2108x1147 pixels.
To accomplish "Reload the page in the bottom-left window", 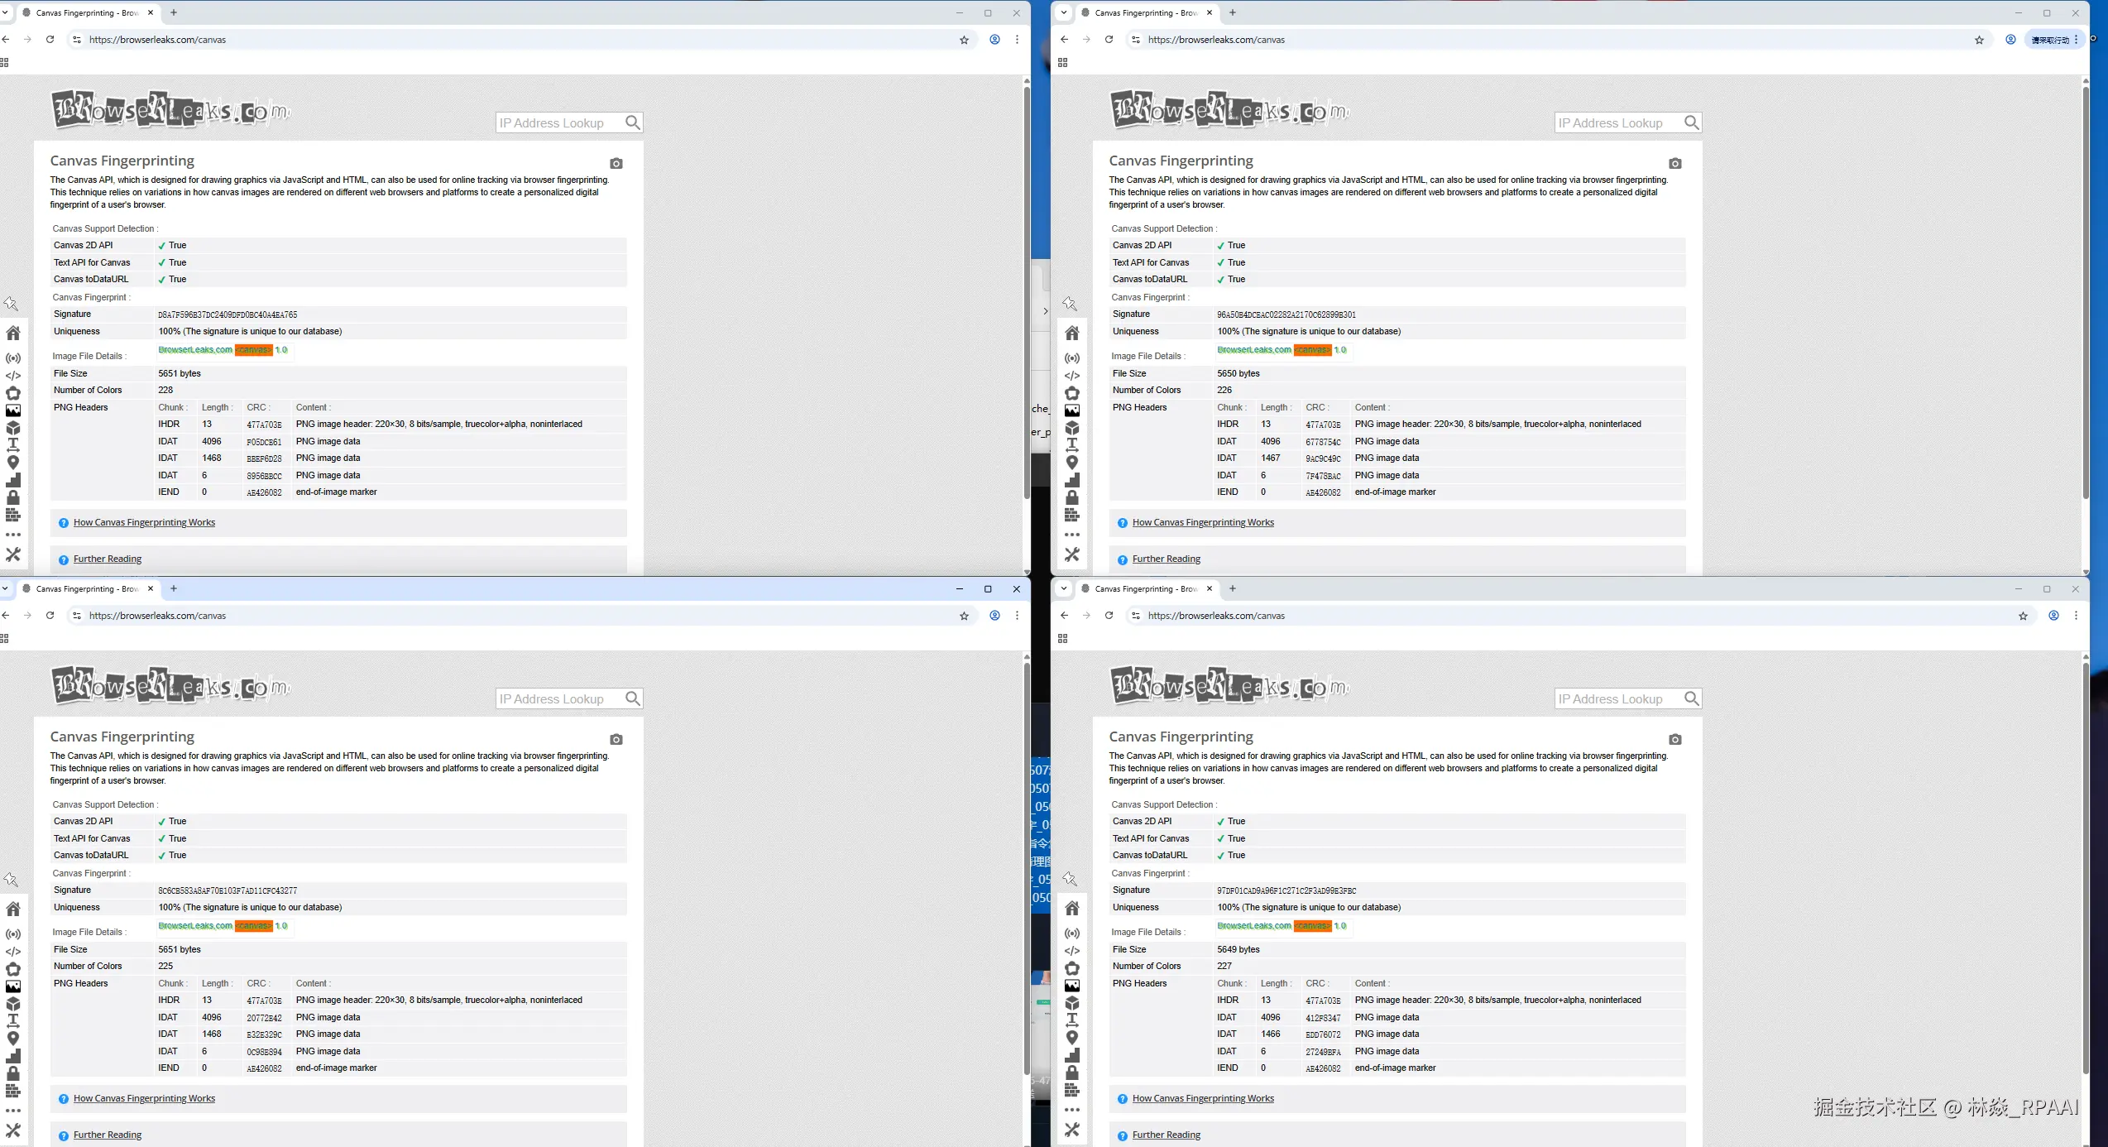I will [50, 616].
